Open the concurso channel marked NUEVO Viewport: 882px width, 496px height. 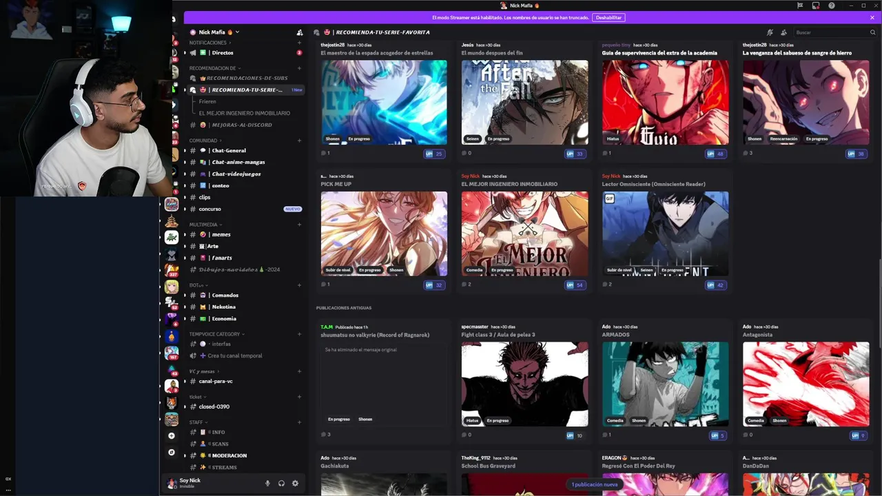click(x=245, y=209)
